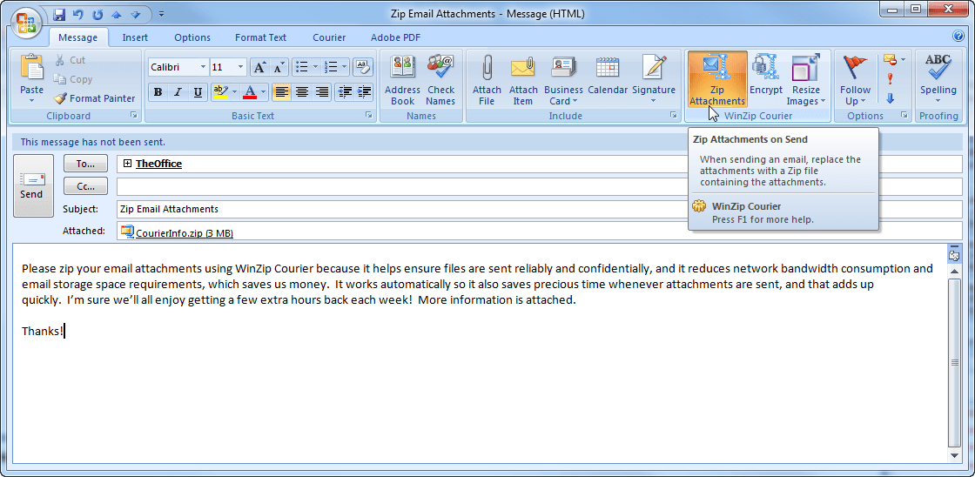Set High Importance red exclamation
Viewport: 975px width, 477px height.
click(x=890, y=79)
